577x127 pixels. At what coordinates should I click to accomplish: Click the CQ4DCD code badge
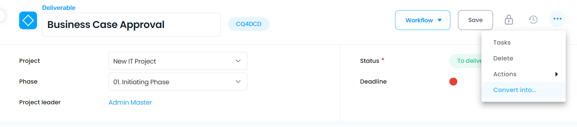249,24
